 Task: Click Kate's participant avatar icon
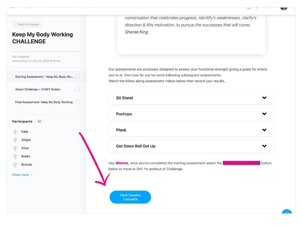click(x=15, y=132)
